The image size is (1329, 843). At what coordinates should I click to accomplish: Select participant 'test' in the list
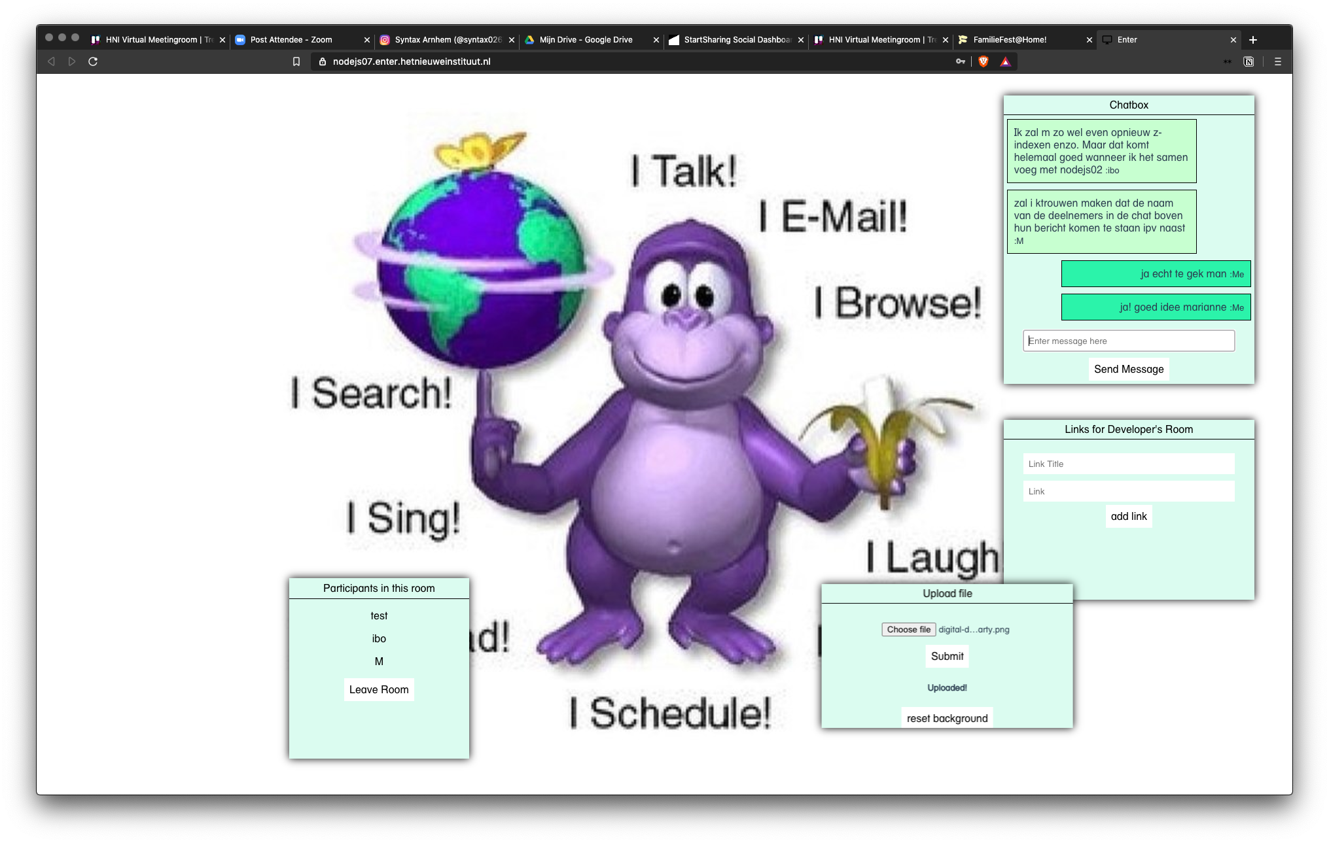379,615
